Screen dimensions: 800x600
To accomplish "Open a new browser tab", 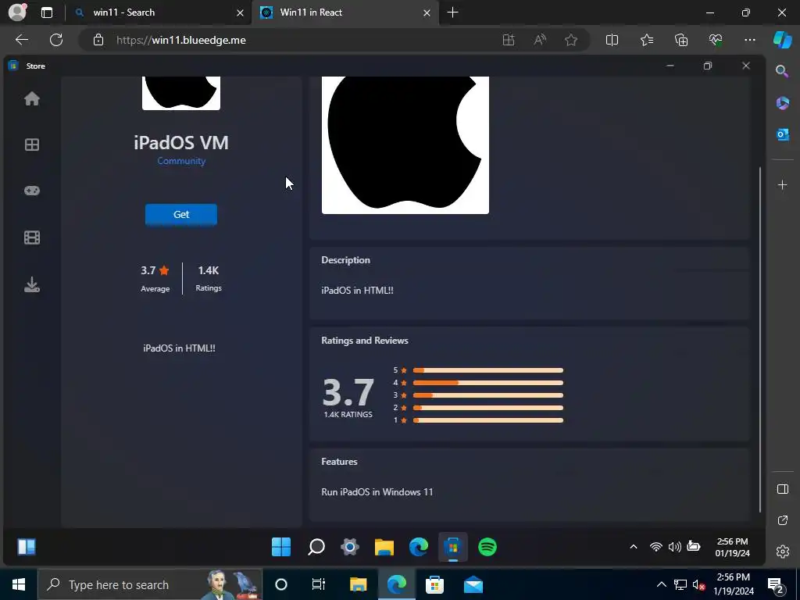I will tap(452, 12).
